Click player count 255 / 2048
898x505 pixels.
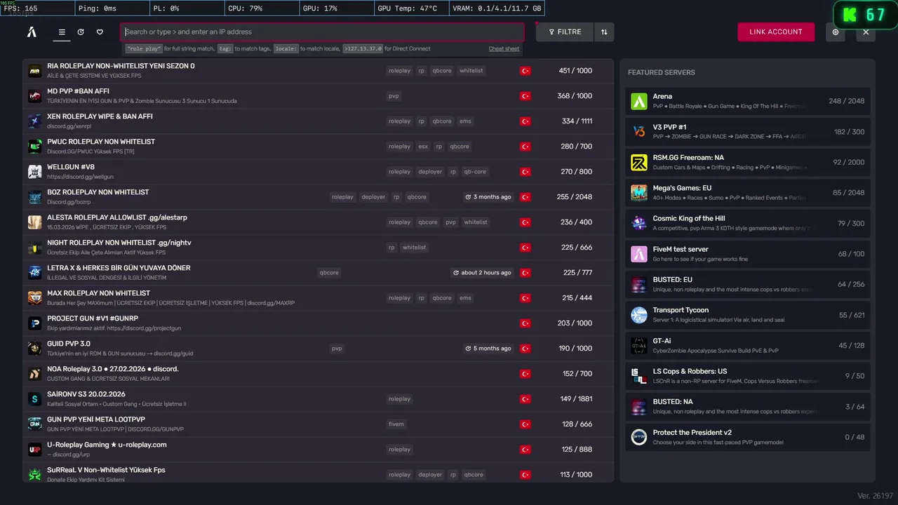[x=575, y=197]
